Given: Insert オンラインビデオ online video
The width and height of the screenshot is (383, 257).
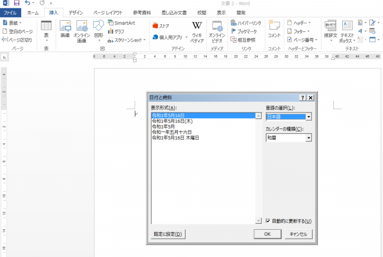Looking at the screenshot, I should pos(217,32).
